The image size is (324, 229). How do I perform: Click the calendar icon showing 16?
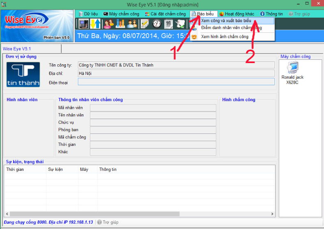(x=168, y=23)
